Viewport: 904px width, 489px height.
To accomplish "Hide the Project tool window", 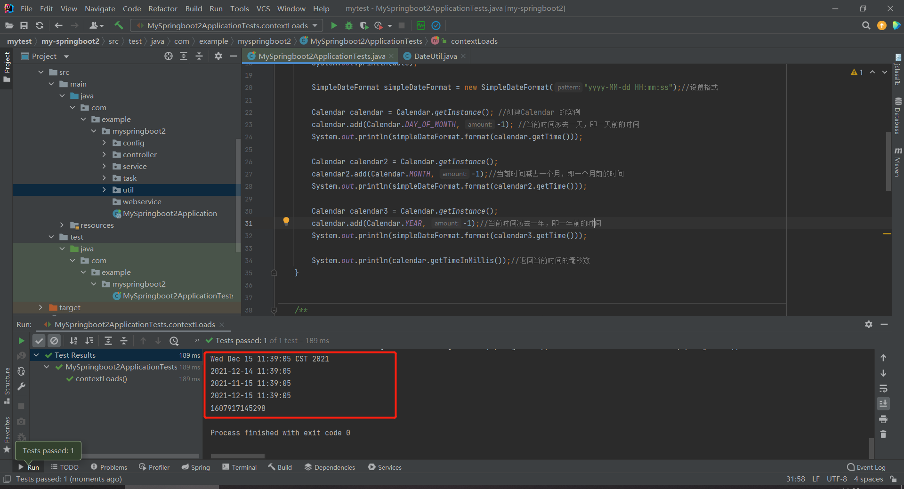I will pyautogui.click(x=233, y=56).
